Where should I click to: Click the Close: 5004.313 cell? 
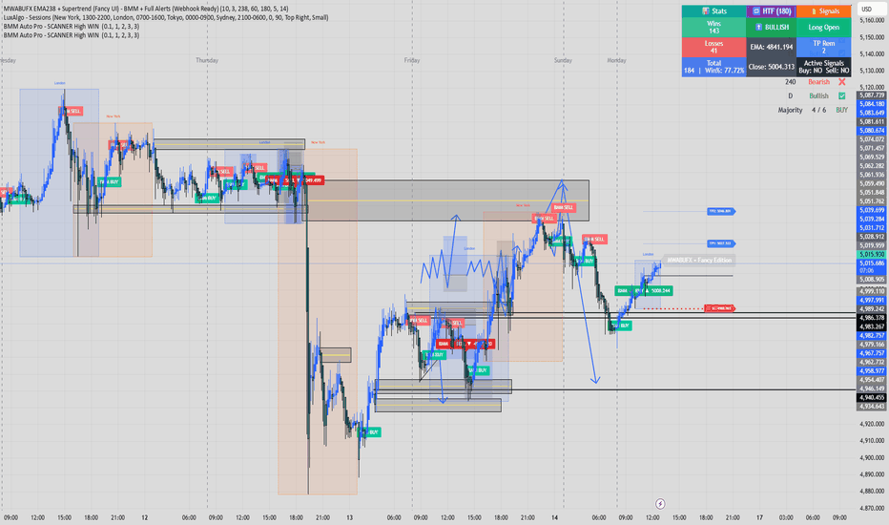(x=771, y=67)
